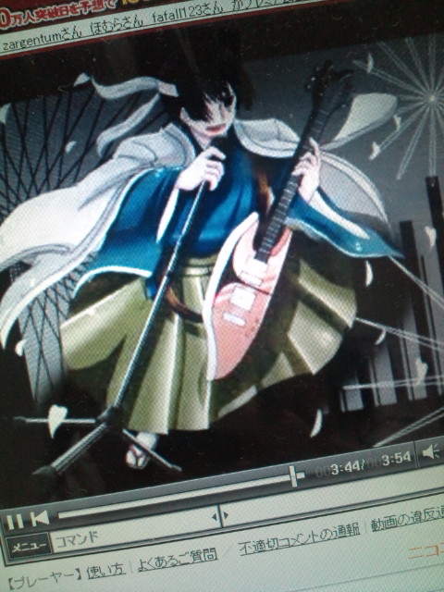Jump back to the video start
The height and width of the screenshot is (592, 444).
40,519
